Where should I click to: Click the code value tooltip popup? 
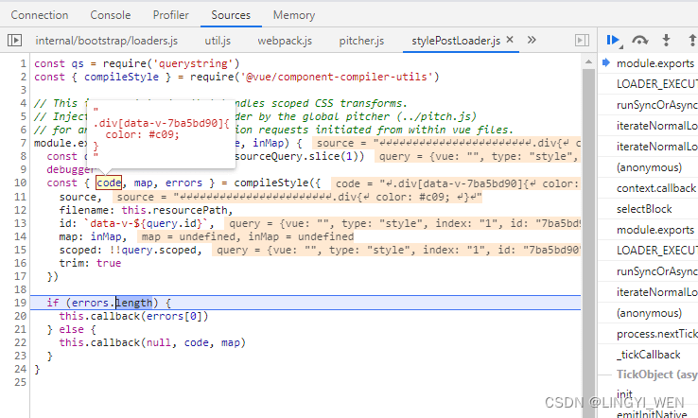(x=161, y=133)
